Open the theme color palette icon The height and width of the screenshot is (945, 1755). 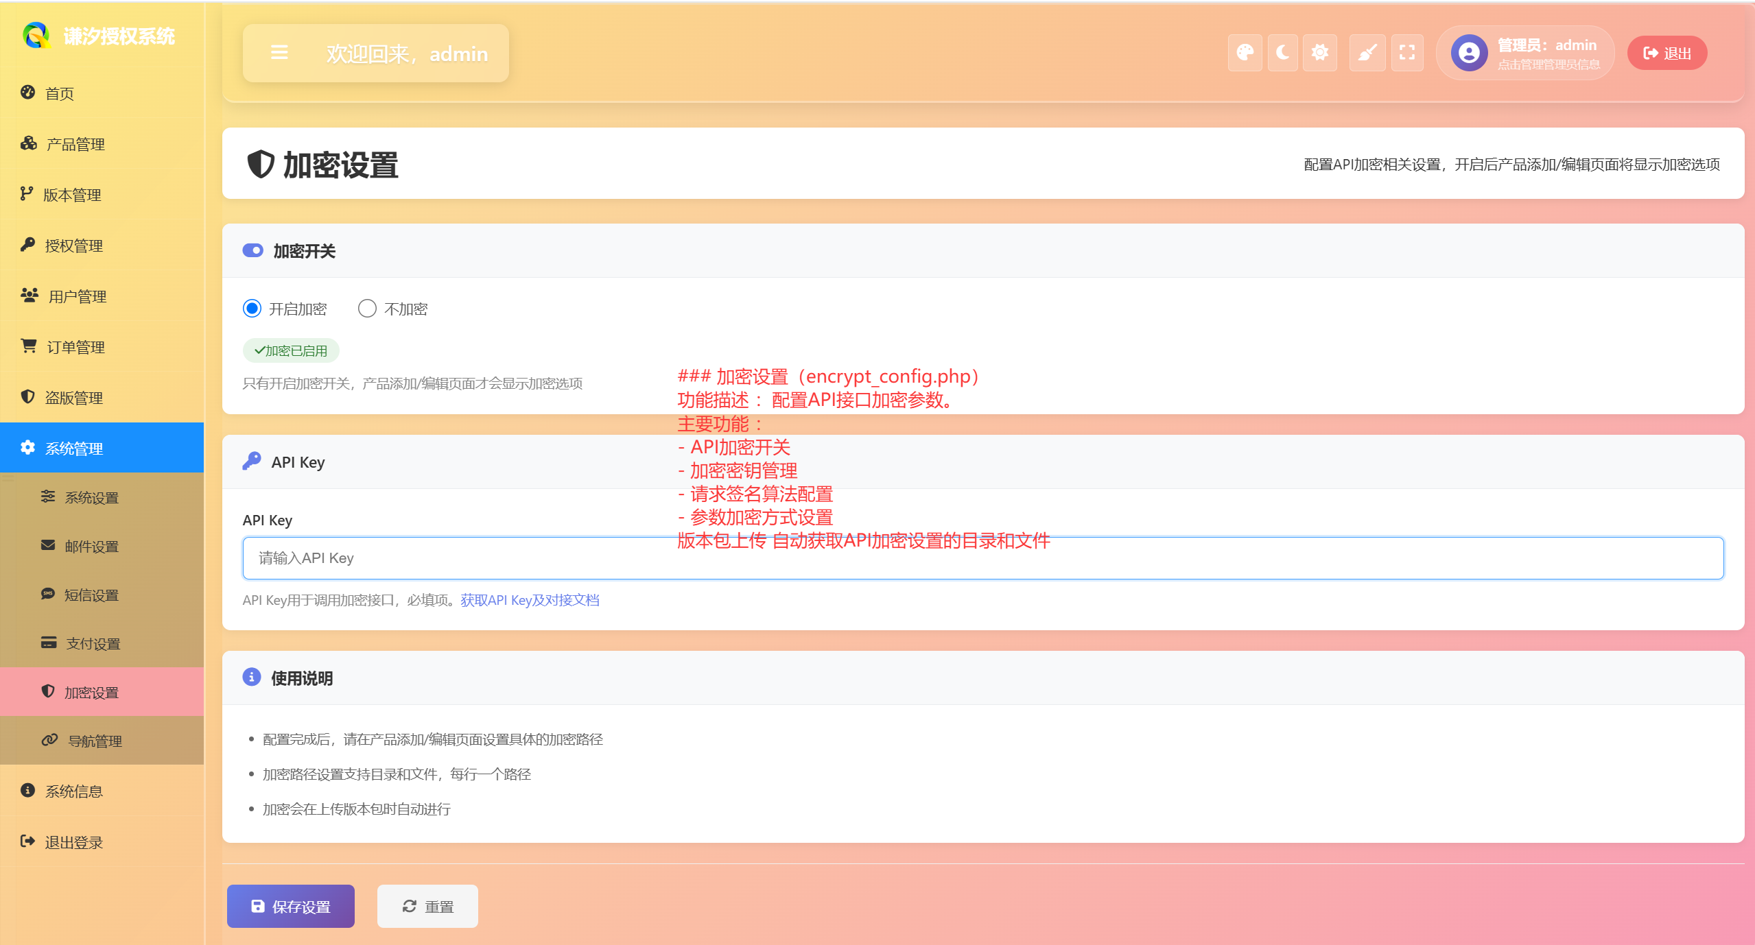(1245, 53)
